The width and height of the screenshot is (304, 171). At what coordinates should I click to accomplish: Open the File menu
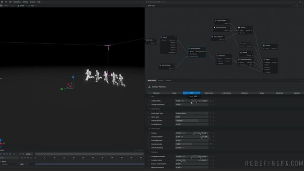[6, 2]
